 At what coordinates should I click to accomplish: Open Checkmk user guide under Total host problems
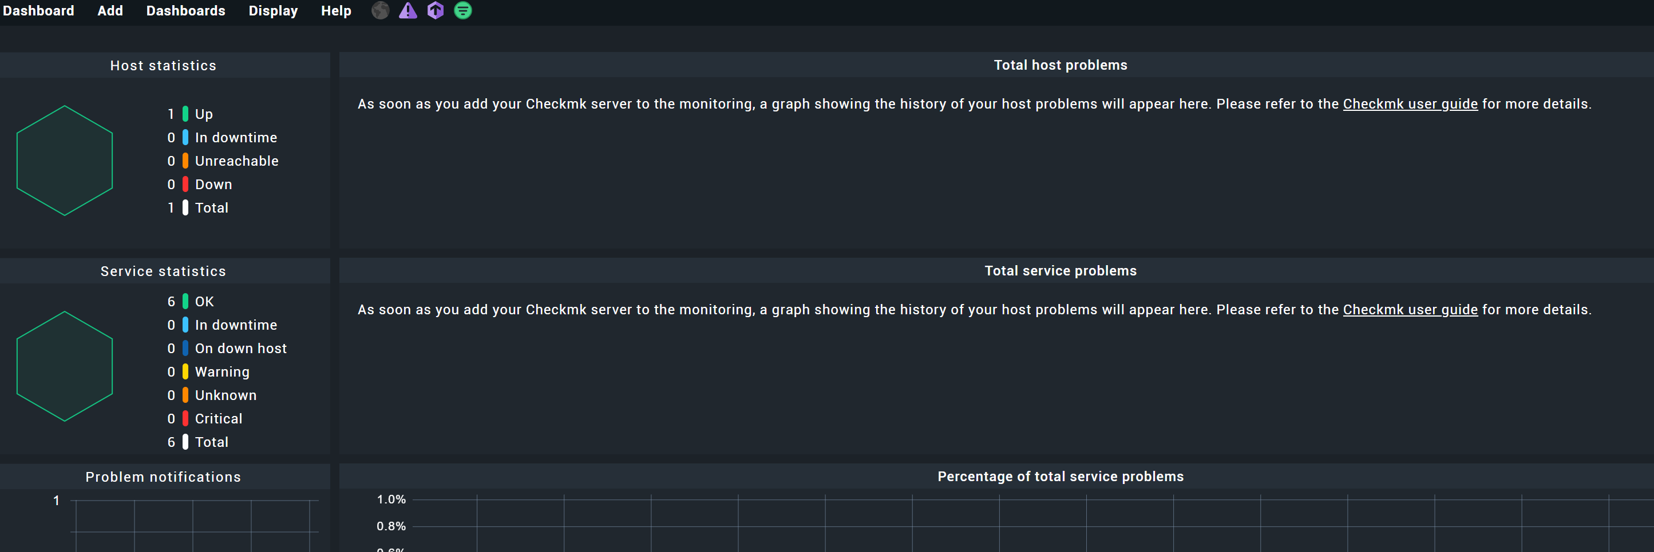(1410, 104)
